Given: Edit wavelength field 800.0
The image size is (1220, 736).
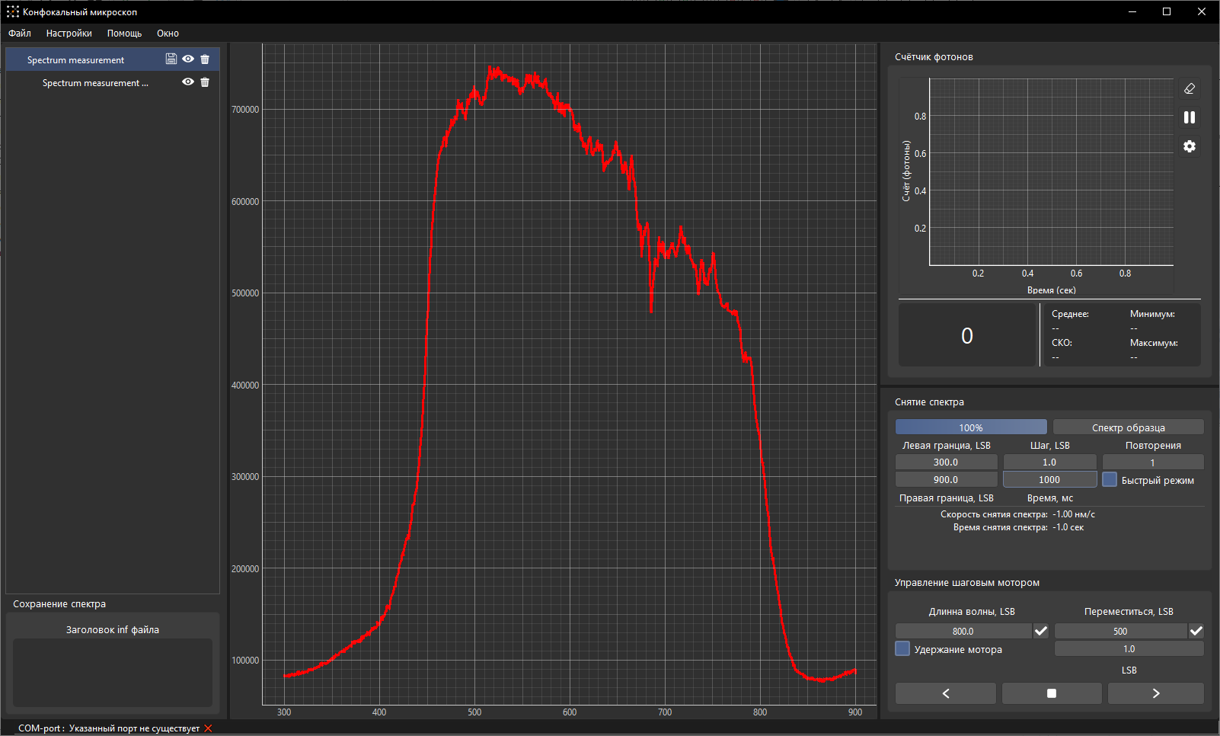Looking at the screenshot, I should click(963, 631).
